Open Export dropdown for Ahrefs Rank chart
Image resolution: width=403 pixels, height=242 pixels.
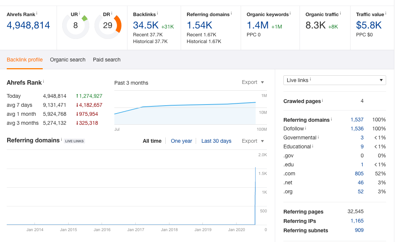point(253,82)
